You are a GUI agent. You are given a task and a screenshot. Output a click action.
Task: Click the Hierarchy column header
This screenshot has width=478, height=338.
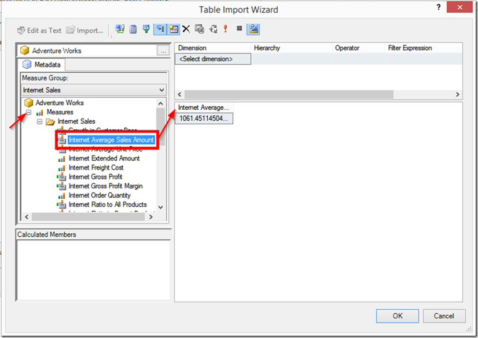(x=292, y=48)
